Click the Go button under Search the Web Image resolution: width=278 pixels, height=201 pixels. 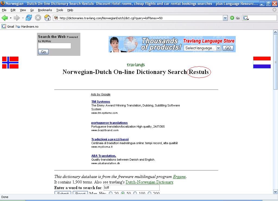(43, 52)
